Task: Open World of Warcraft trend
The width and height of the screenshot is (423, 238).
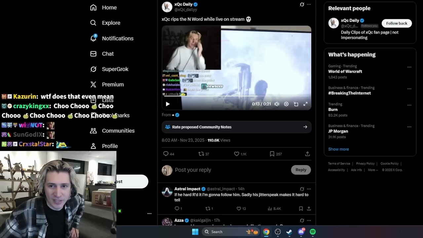Action: pyautogui.click(x=345, y=71)
